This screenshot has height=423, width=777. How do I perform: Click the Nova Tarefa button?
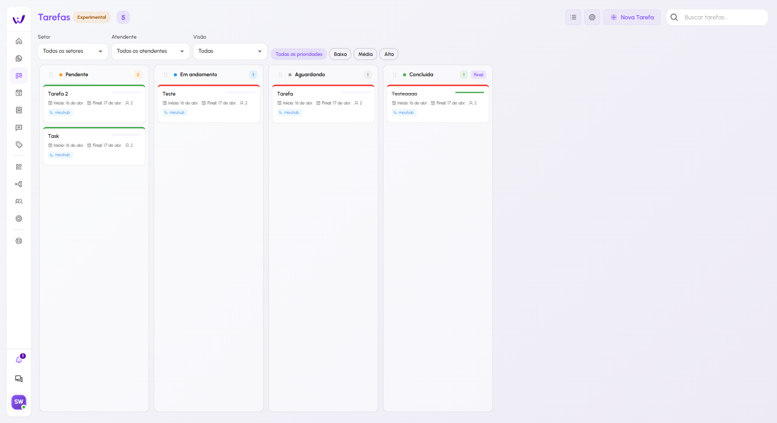632,17
